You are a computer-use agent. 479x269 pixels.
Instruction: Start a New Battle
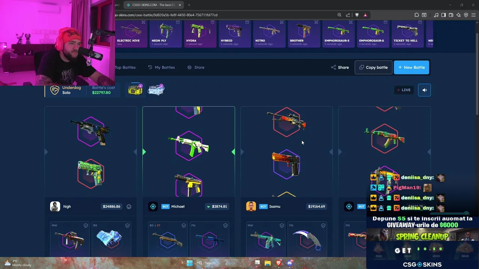[x=412, y=67]
